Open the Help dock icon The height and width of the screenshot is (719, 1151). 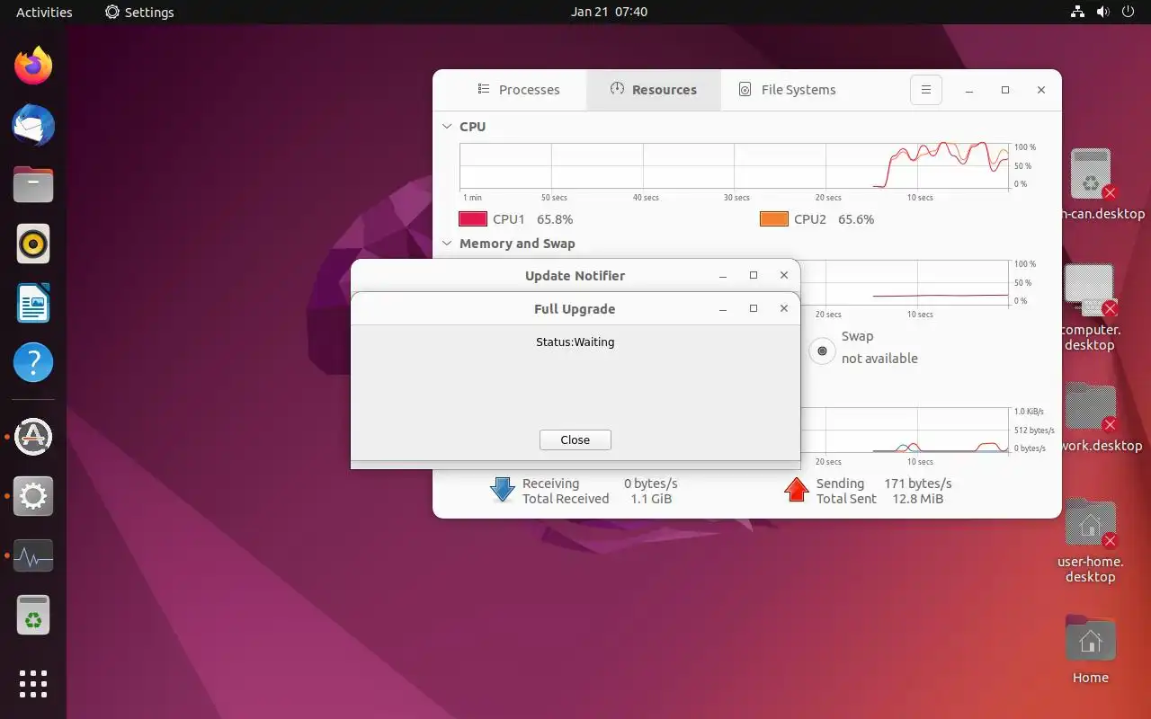[33, 362]
